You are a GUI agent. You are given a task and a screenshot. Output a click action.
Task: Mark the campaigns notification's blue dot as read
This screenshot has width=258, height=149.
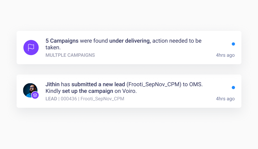click(x=233, y=44)
